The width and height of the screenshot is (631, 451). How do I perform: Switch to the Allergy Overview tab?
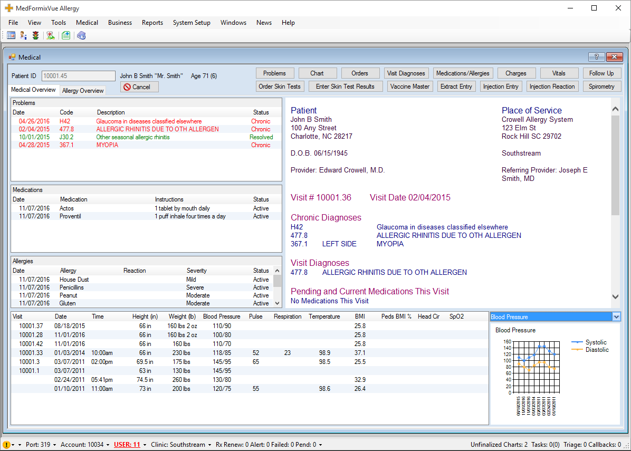83,91
